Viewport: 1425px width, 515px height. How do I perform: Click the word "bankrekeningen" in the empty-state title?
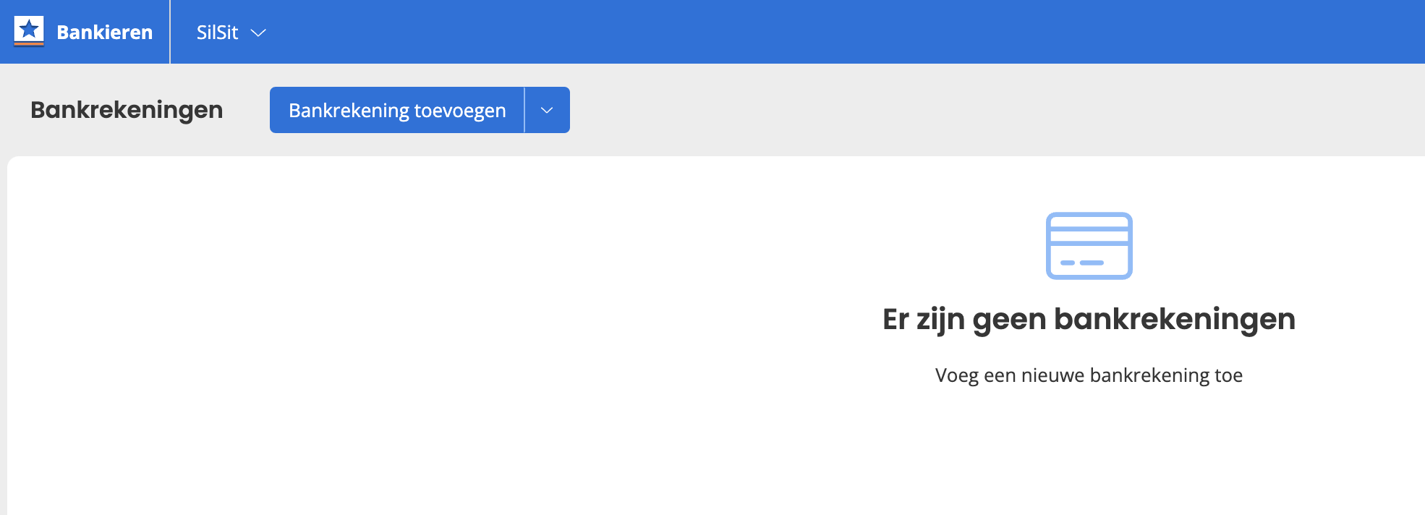1174,319
